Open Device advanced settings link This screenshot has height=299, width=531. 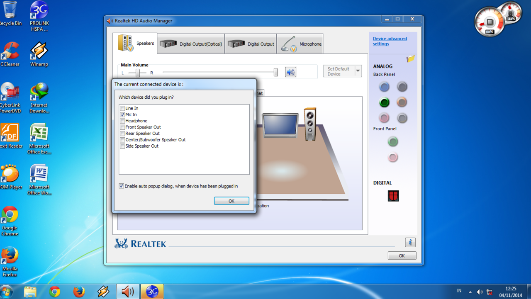390,41
